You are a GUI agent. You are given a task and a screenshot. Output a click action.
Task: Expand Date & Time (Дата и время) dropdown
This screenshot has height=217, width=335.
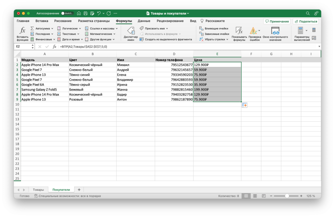pyautogui.click(x=82, y=39)
